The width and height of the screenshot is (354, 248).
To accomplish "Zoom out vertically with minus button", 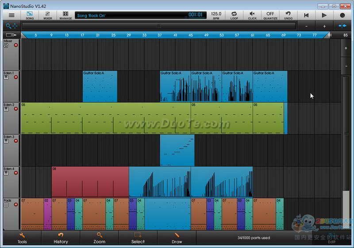I will [346, 66].
